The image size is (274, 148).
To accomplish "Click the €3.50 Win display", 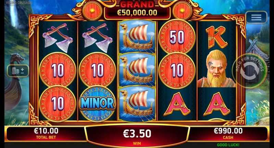I will pyautogui.click(x=137, y=136).
